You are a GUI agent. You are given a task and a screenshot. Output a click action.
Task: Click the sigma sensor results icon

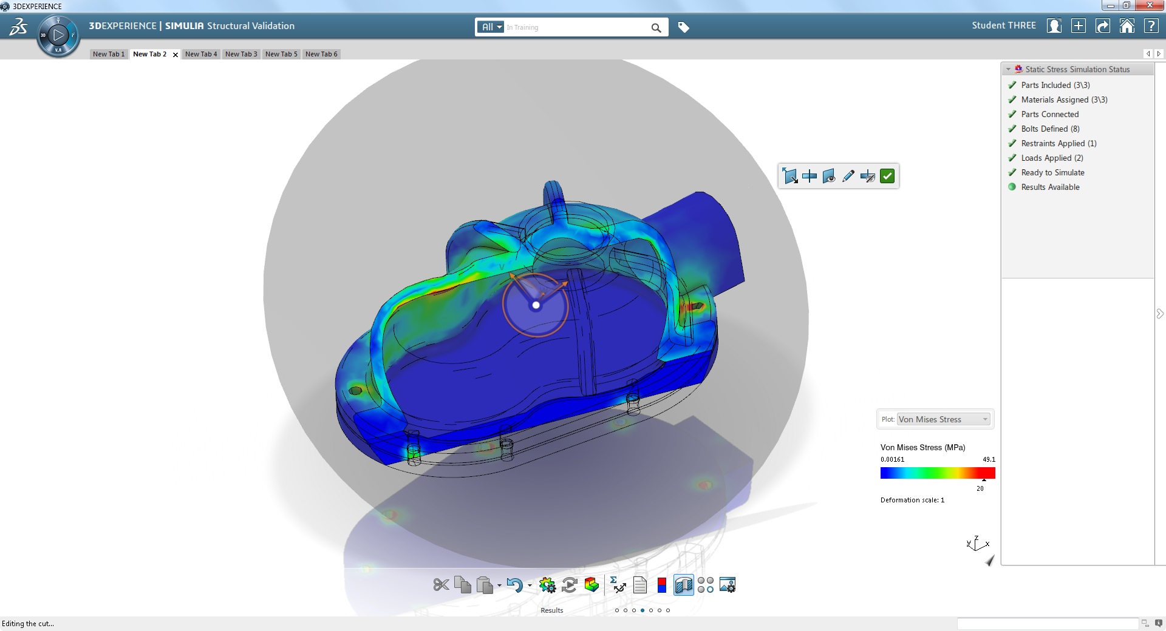[x=618, y=585]
